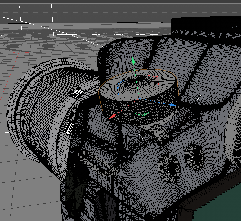
Task: Select the left round button on the camera body
Action: click(x=169, y=168)
